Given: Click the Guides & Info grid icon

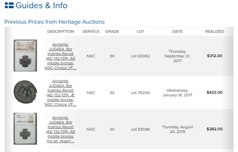Looking at the screenshot, I should pos(9,5).
